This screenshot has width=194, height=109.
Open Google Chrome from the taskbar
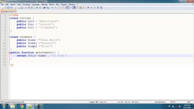pyautogui.click(x=22, y=106)
